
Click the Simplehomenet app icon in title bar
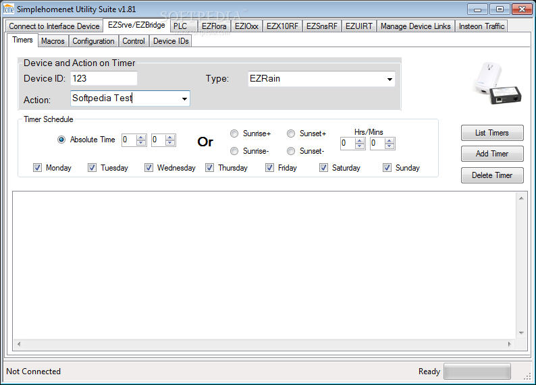pyautogui.click(x=8, y=9)
